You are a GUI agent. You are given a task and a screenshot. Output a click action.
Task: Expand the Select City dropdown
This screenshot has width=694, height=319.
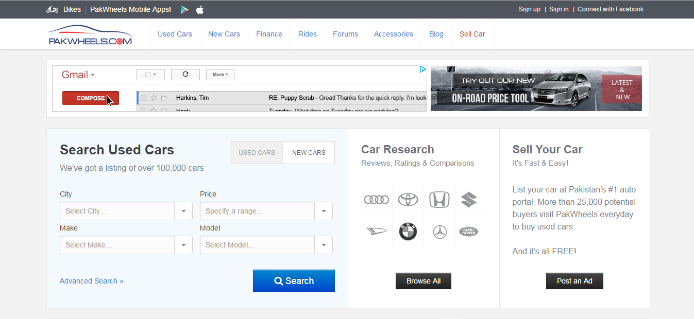coord(126,211)
